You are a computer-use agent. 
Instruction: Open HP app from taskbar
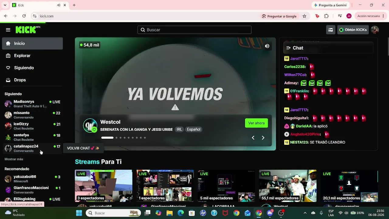tap(203, 213)
